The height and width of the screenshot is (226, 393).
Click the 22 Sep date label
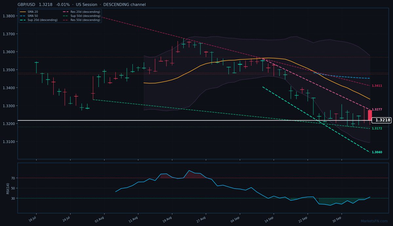303,219
